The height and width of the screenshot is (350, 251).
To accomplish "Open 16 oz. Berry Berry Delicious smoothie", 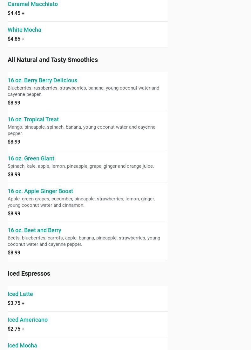I will [42, 80].
